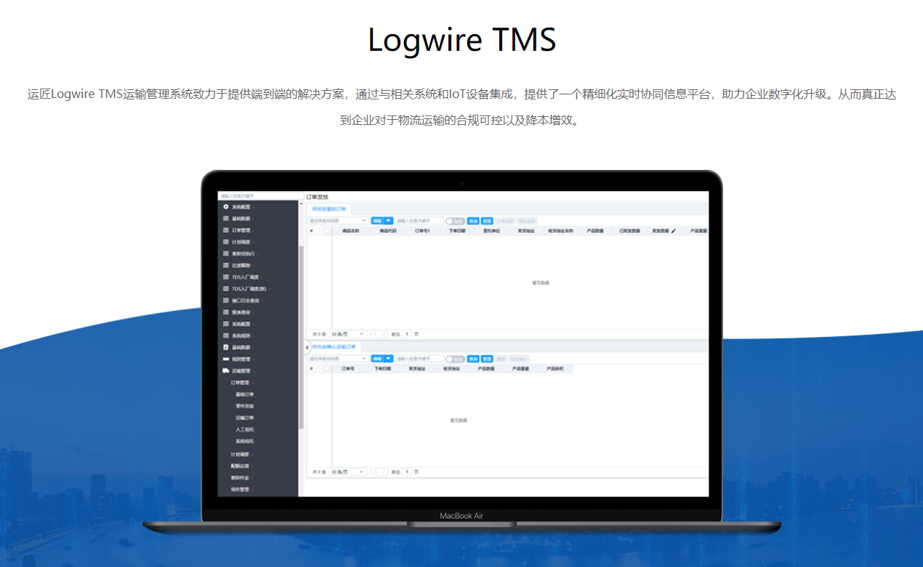The image size is (923, 567).
Task: Click keyword search field in 待发放基础订单 toolbar
Action: (419, 221)
